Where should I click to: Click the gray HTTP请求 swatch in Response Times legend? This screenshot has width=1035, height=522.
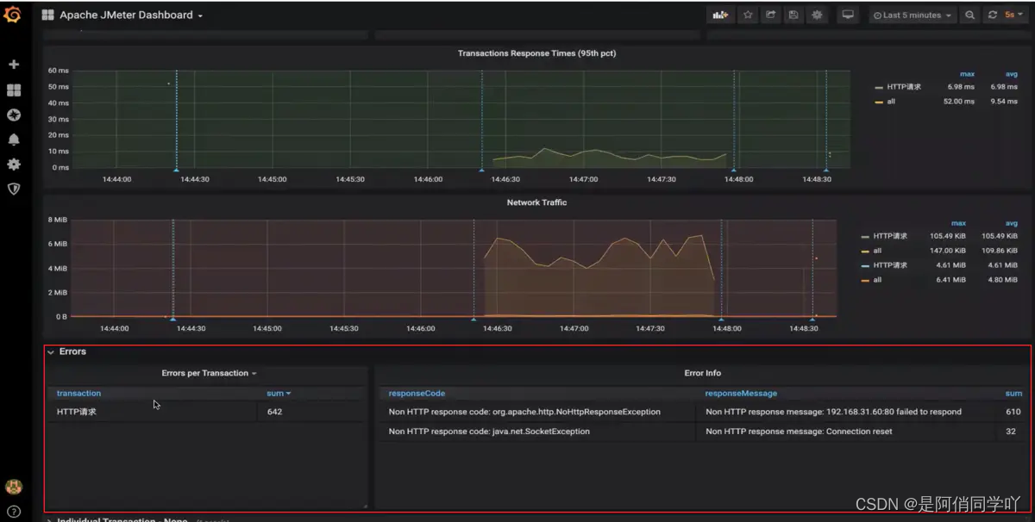click(x=878, y=87)
